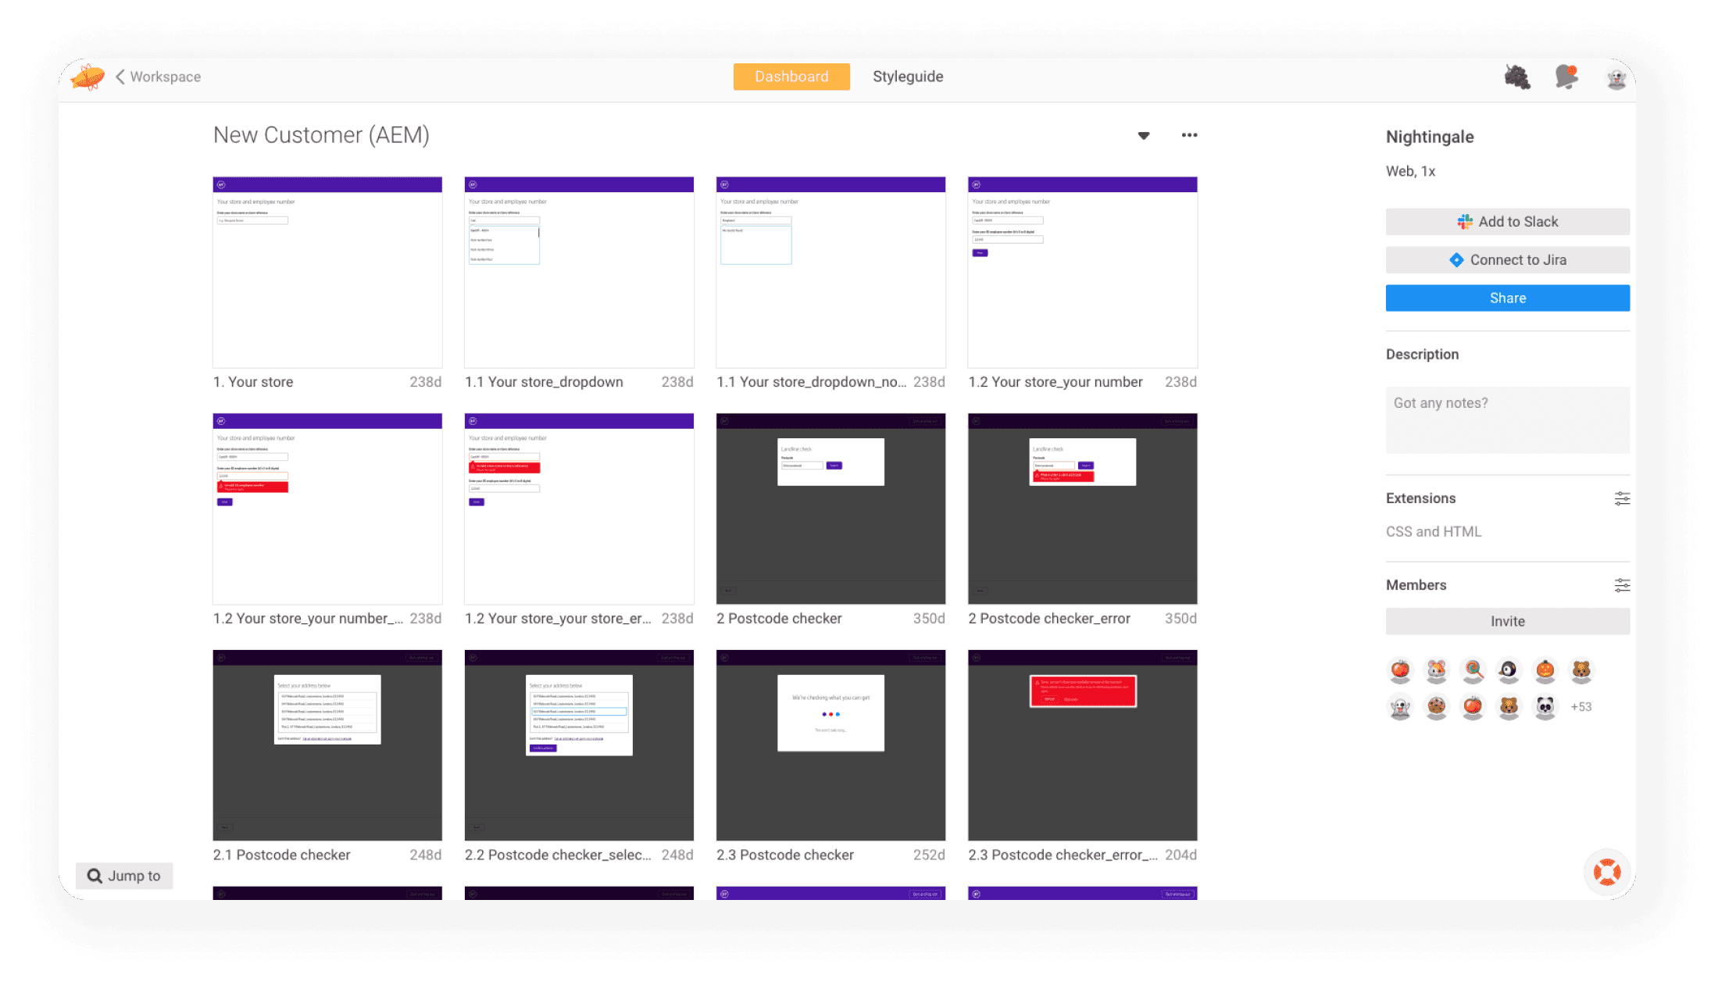
Task: Open '1. Your store' screen thumbnail
Action: 327,272
